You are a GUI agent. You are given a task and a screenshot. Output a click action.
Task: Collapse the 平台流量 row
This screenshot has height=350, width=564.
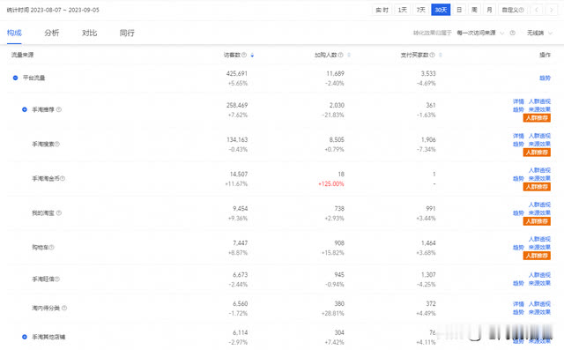16,78
